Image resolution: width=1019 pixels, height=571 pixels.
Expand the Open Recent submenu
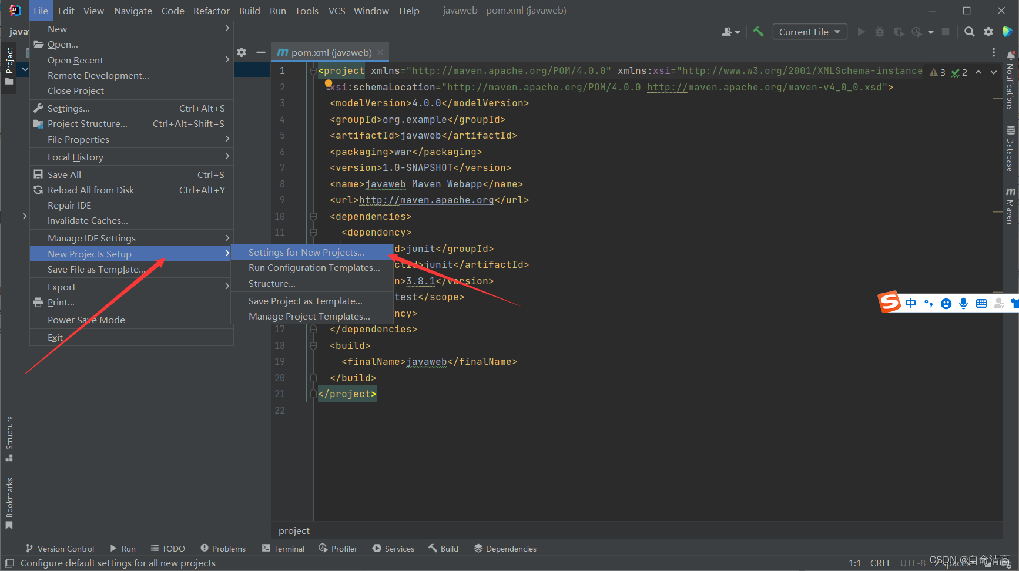pos(132,60)
